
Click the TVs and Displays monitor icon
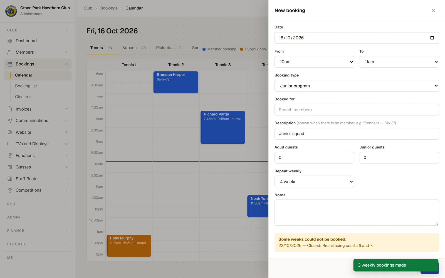(x=10, y=144)
